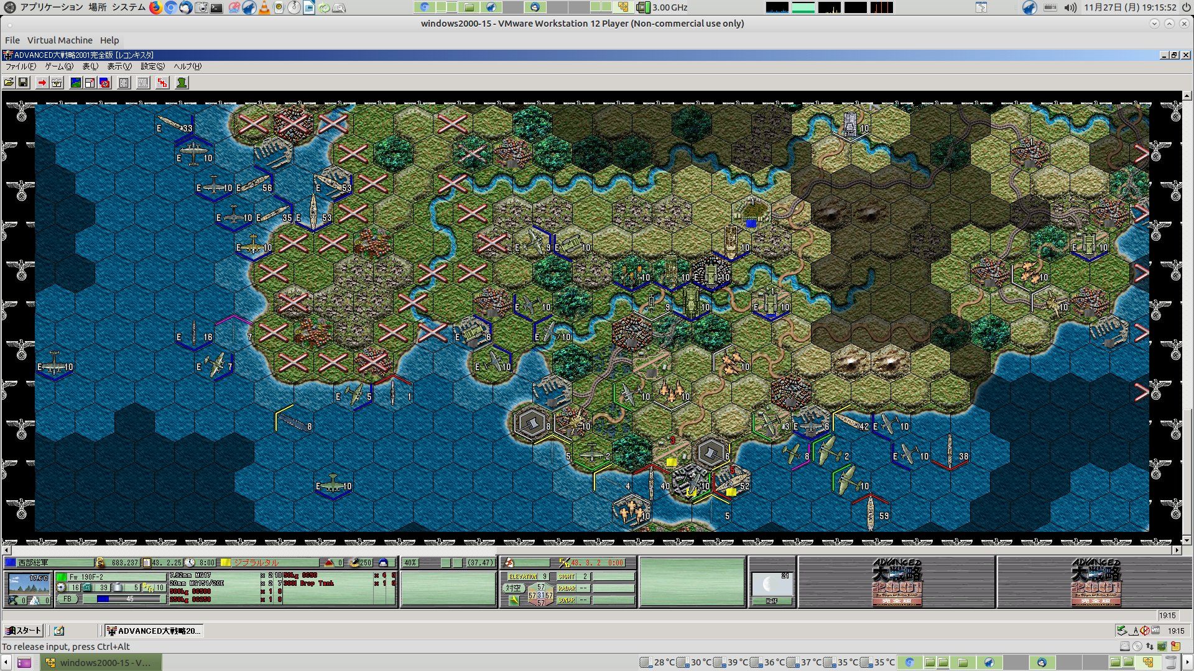Click the map vertical scrollbar up arrow

pos(1187,96)
